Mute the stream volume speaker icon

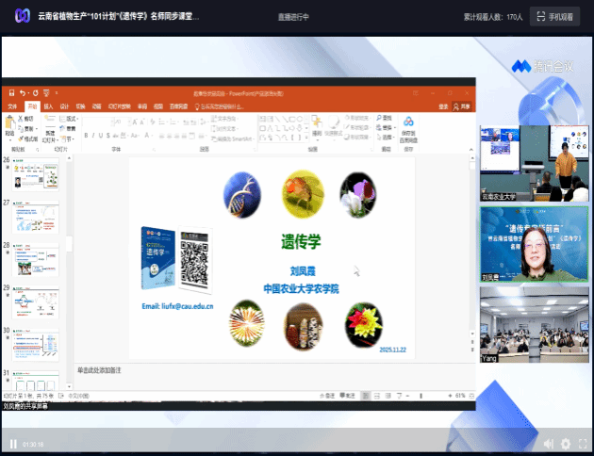pyautogui.click(x=548, y=444)
